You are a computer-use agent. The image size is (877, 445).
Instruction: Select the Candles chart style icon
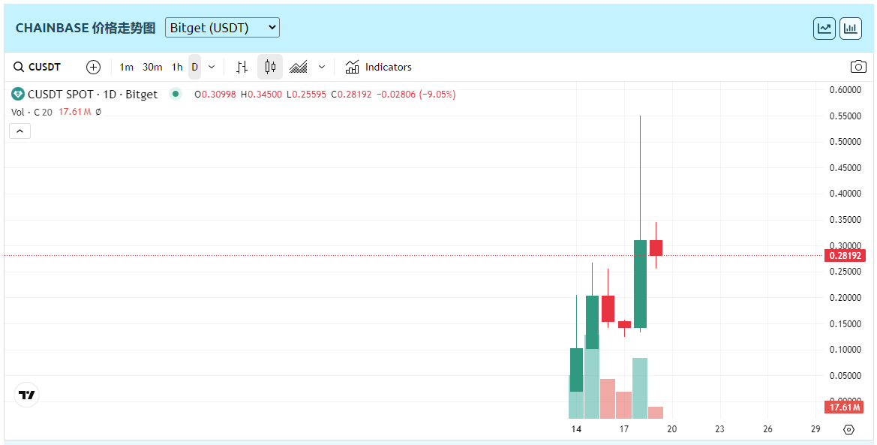(x=270, y=67)
